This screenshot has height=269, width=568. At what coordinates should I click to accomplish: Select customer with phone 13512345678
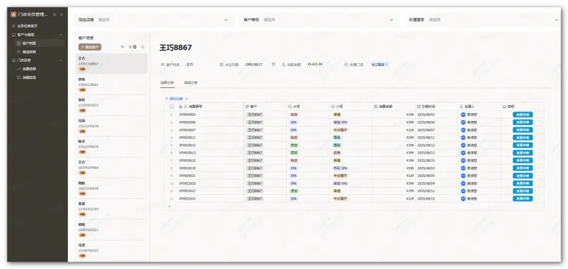pos(111,126)
